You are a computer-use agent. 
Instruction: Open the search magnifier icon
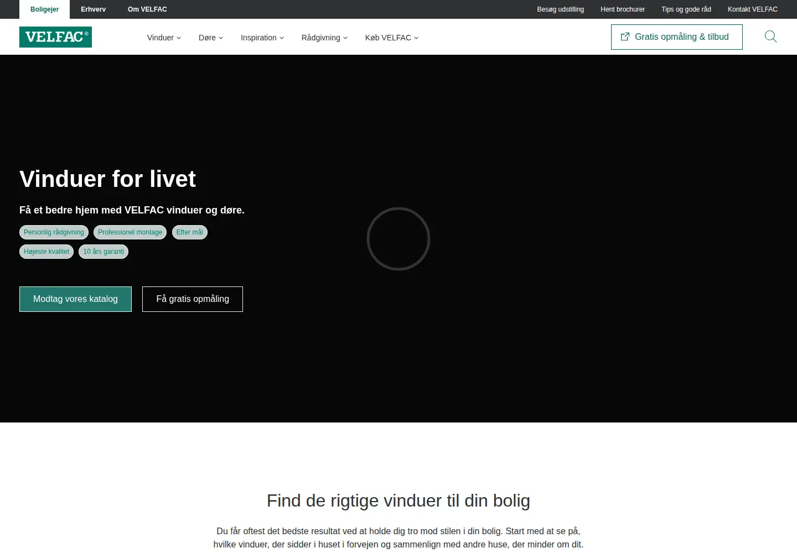click(x=770, y=37)
